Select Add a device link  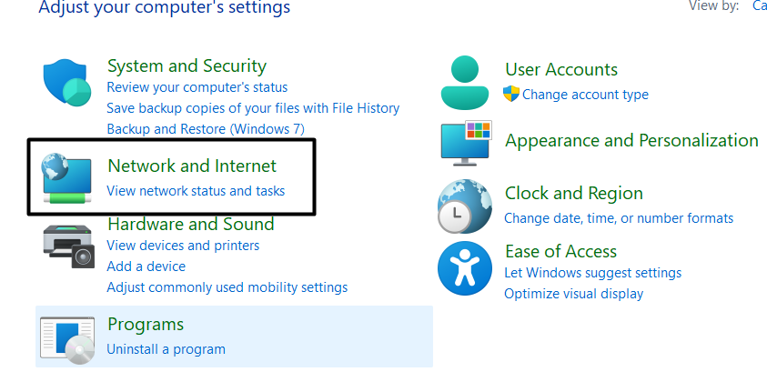[x=146, y=266]
